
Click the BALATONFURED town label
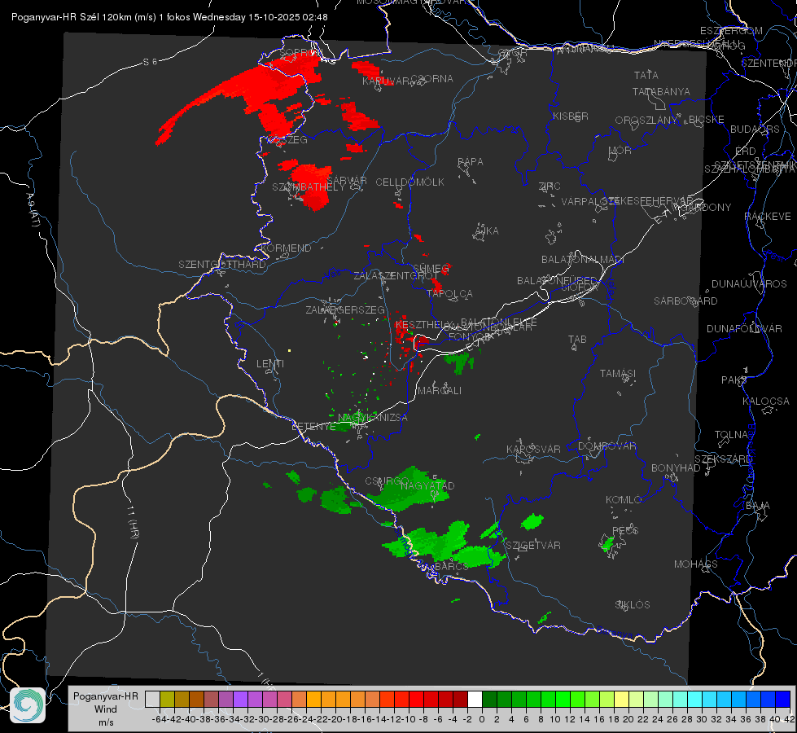click(557, 281)
